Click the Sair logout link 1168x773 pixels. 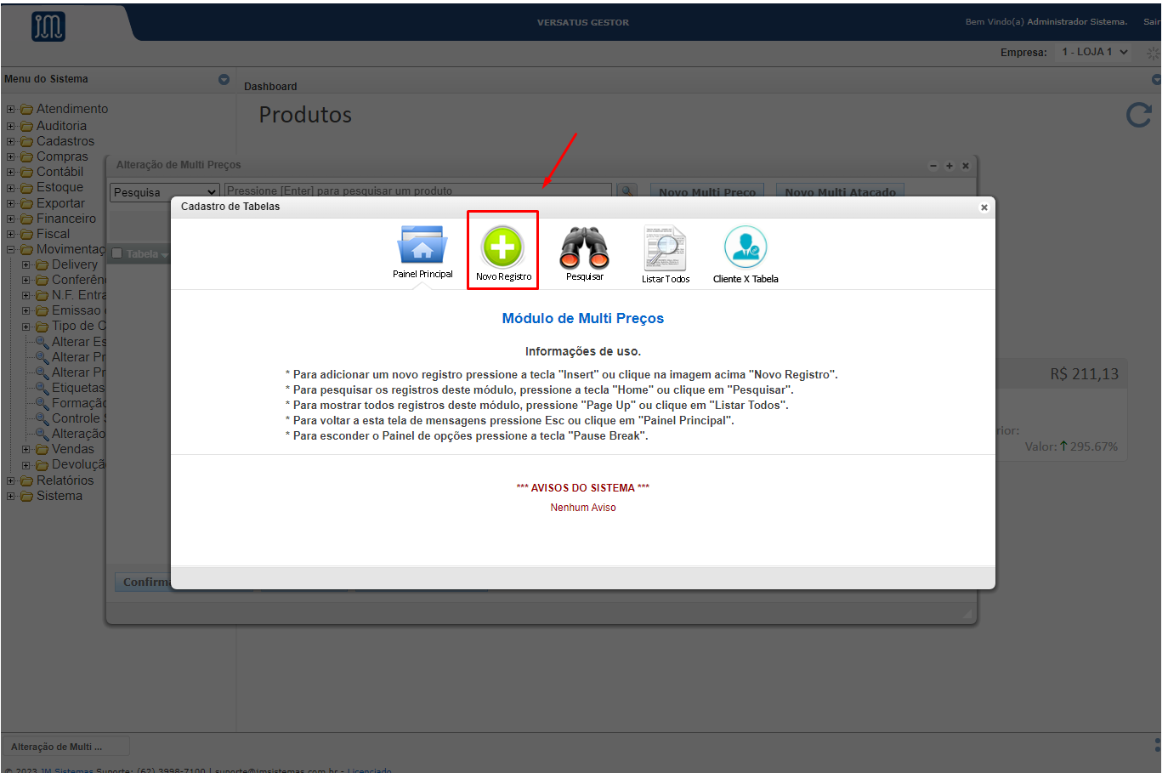[1150, 22]
